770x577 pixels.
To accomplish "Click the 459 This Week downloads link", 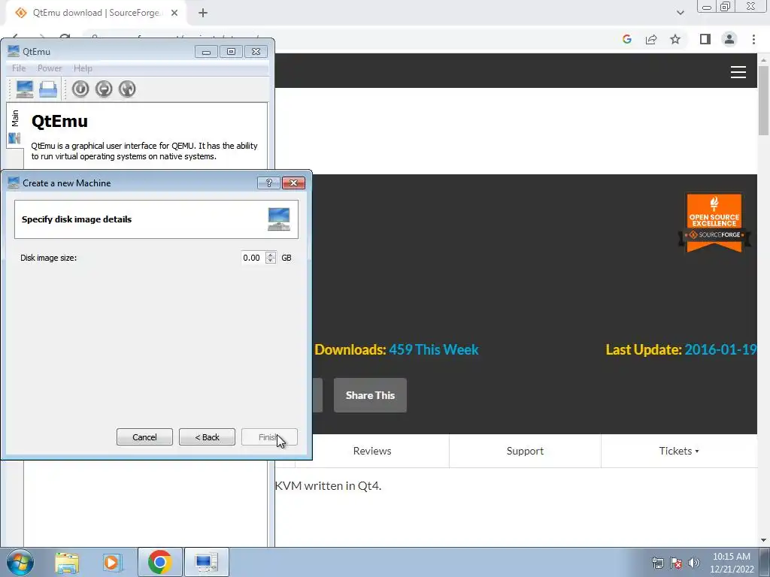I will (434, 350).
